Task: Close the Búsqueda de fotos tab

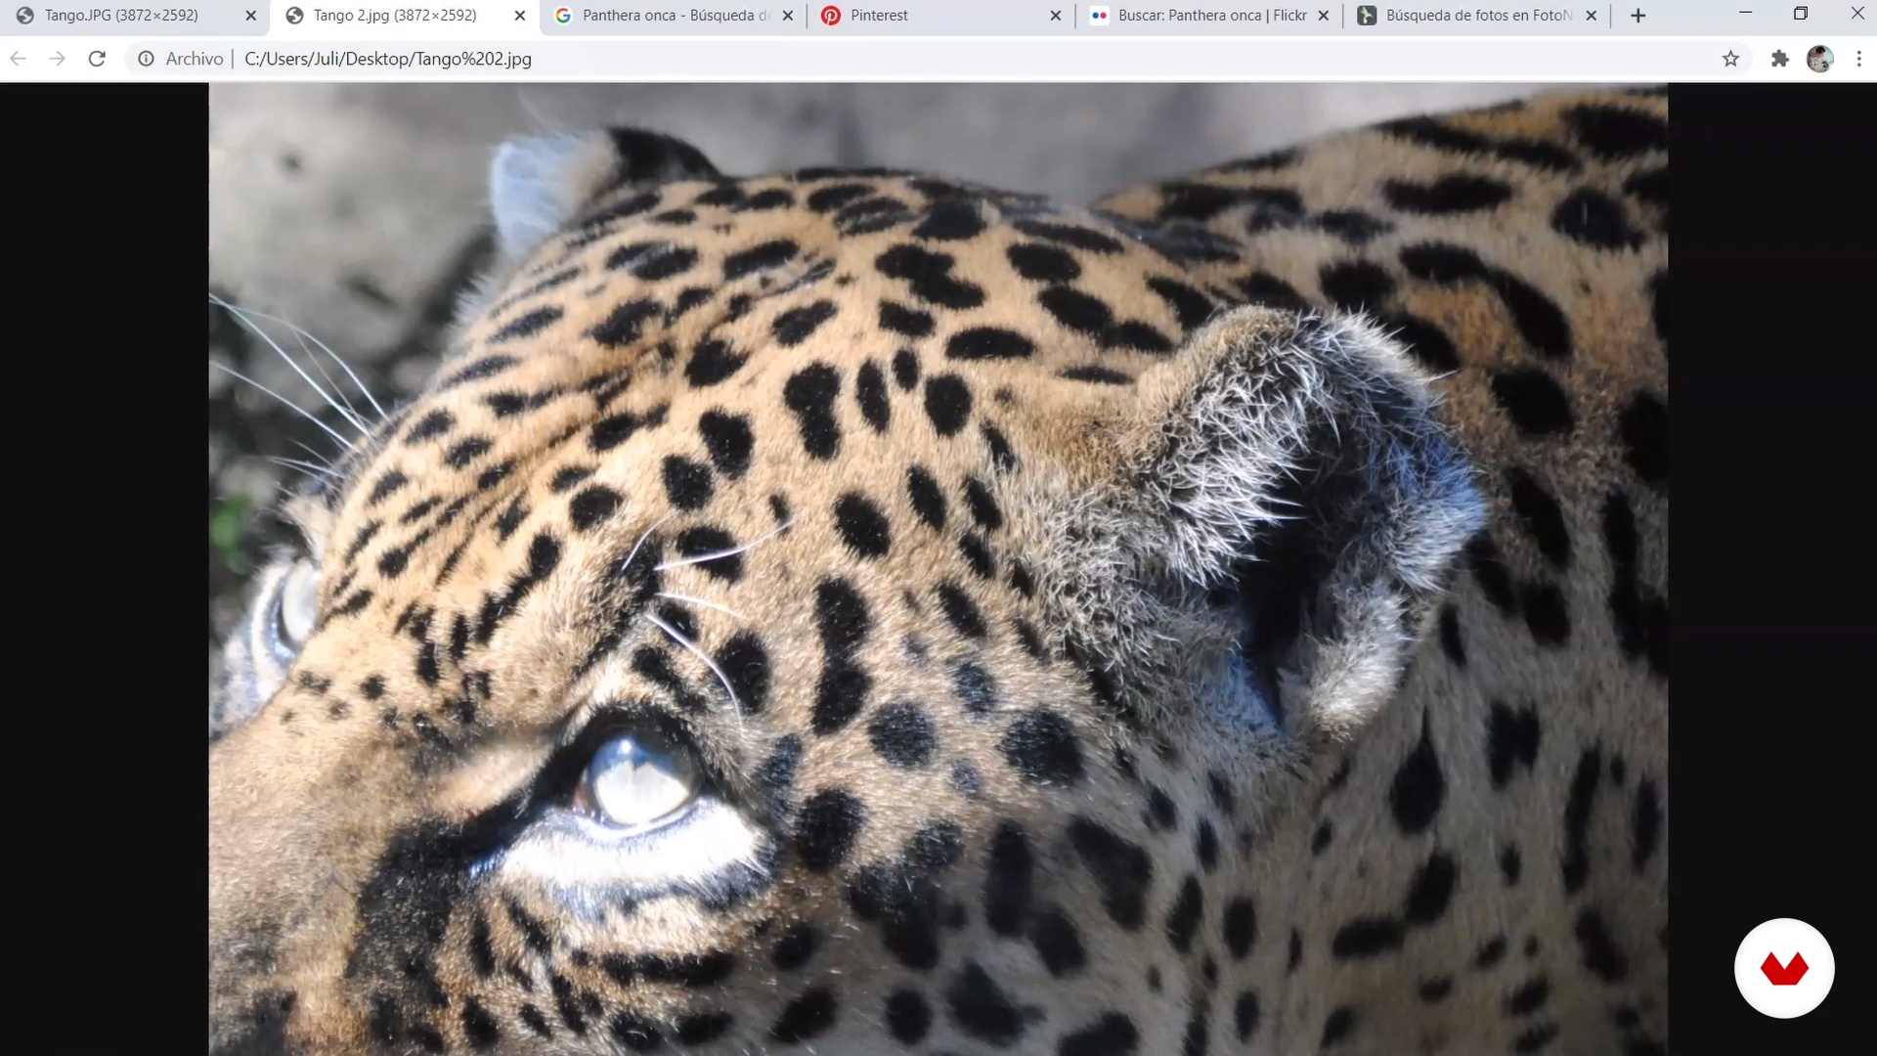Action: [1592, 16]
